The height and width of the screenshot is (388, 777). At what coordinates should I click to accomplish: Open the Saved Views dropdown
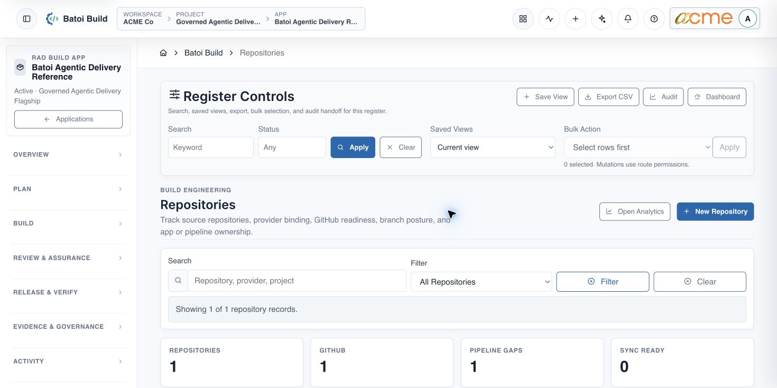click(x=493, y=147)
